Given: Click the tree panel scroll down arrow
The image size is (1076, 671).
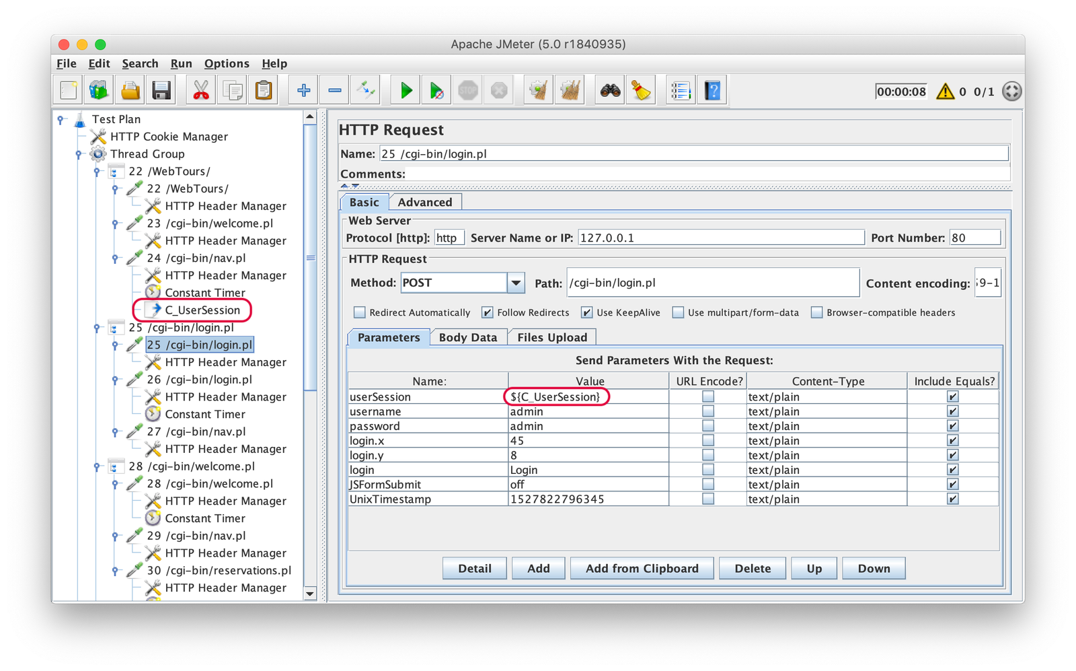Looking at the screenshot, I should (x=310, y=593).
